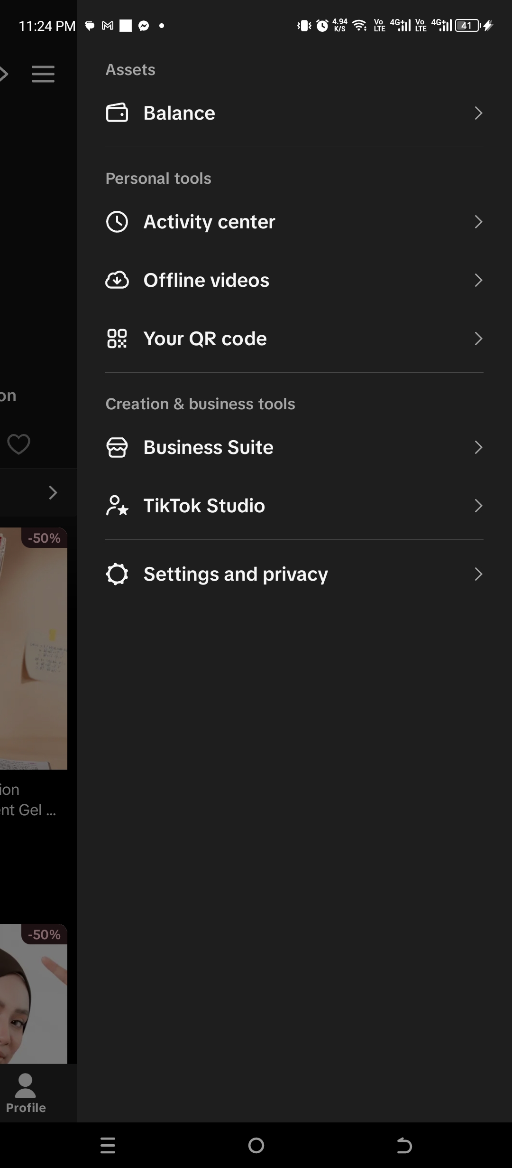Tap the hamburger menu icon at top
The image size is (512, 1168).
pos(43,74)
